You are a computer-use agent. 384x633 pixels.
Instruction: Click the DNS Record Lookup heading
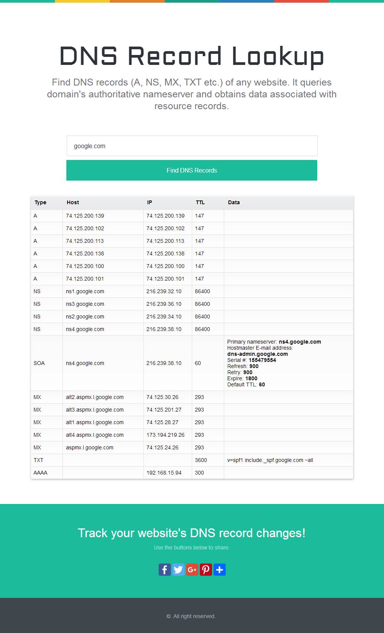click(192, 57)
